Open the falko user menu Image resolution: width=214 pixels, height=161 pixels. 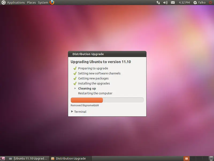coord(200,3)
